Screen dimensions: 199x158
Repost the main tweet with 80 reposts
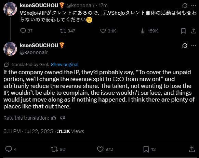coord(58,149)
